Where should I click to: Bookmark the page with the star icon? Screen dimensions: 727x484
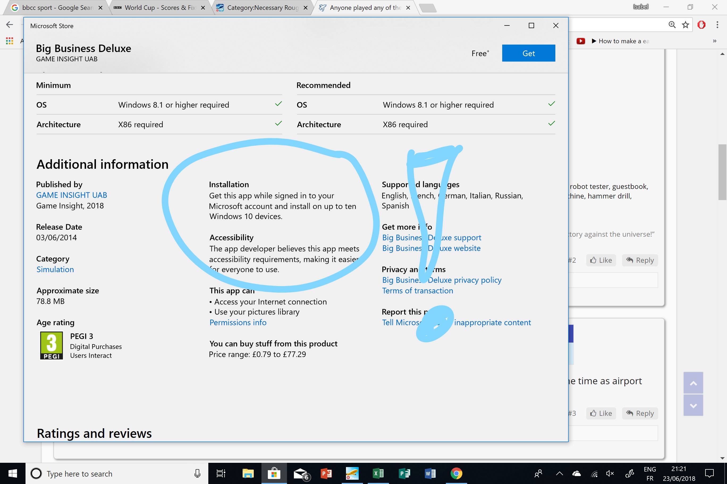[686, 25]
